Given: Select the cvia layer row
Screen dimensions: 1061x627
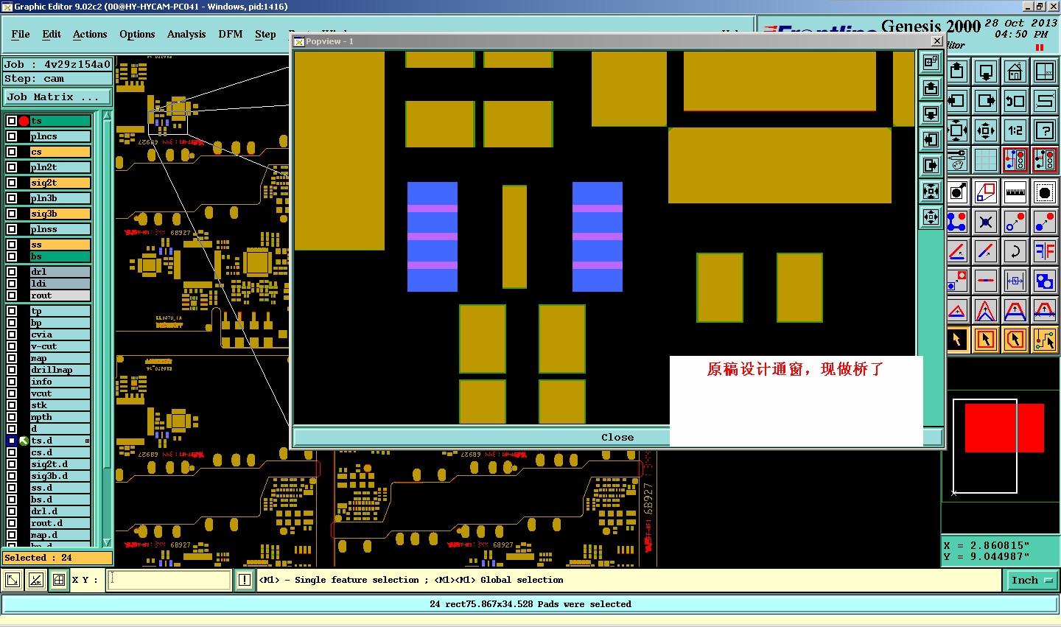Looking at the screenshot, I should [60, 334].
